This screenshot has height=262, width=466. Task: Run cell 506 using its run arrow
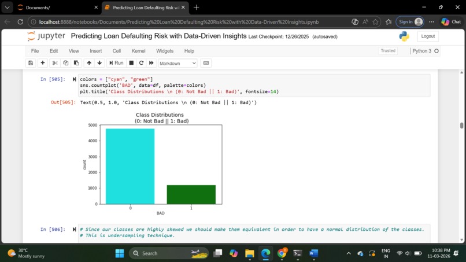[75, 229]
